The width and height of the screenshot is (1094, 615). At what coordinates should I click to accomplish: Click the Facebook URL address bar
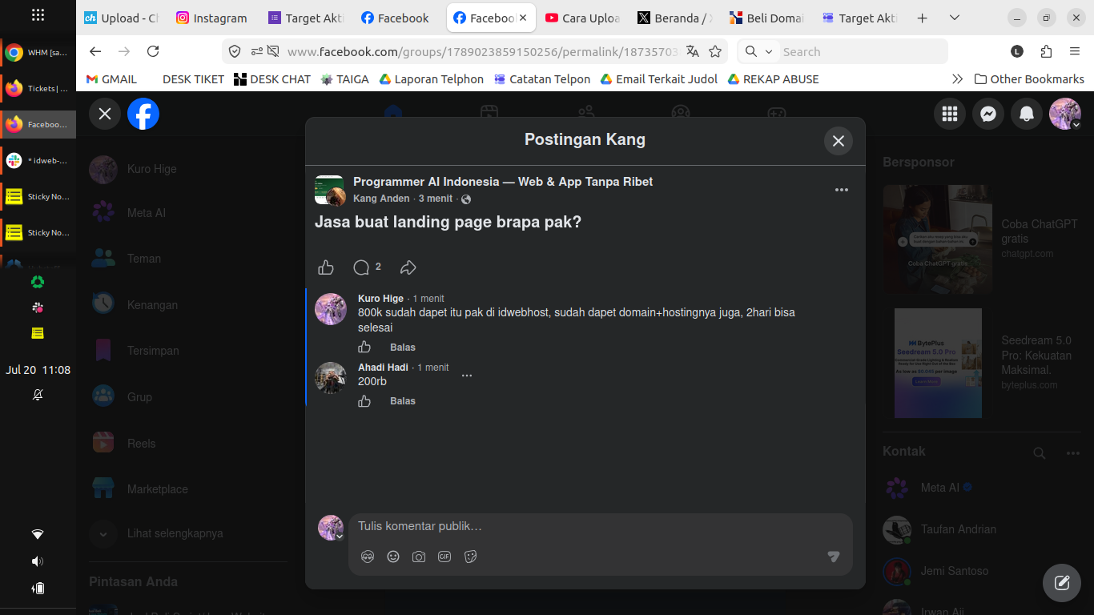(483, 51)
